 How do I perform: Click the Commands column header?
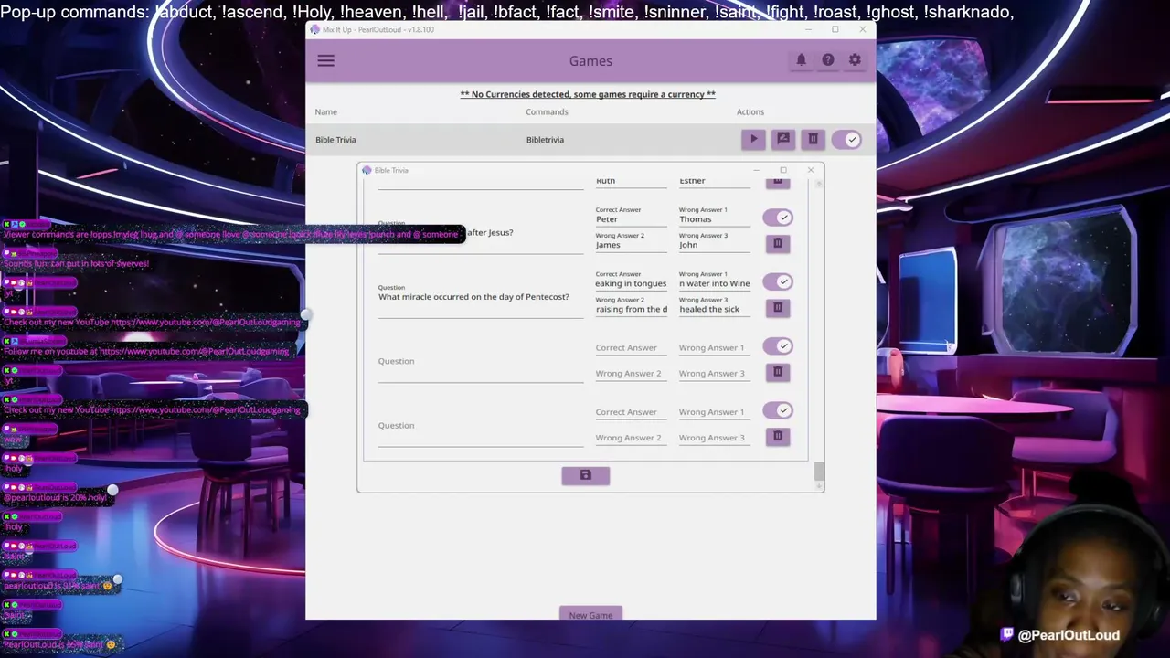pyautogui.click(x=547, y=111)
